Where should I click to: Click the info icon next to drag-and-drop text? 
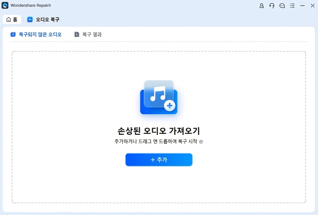pos(201,142)
